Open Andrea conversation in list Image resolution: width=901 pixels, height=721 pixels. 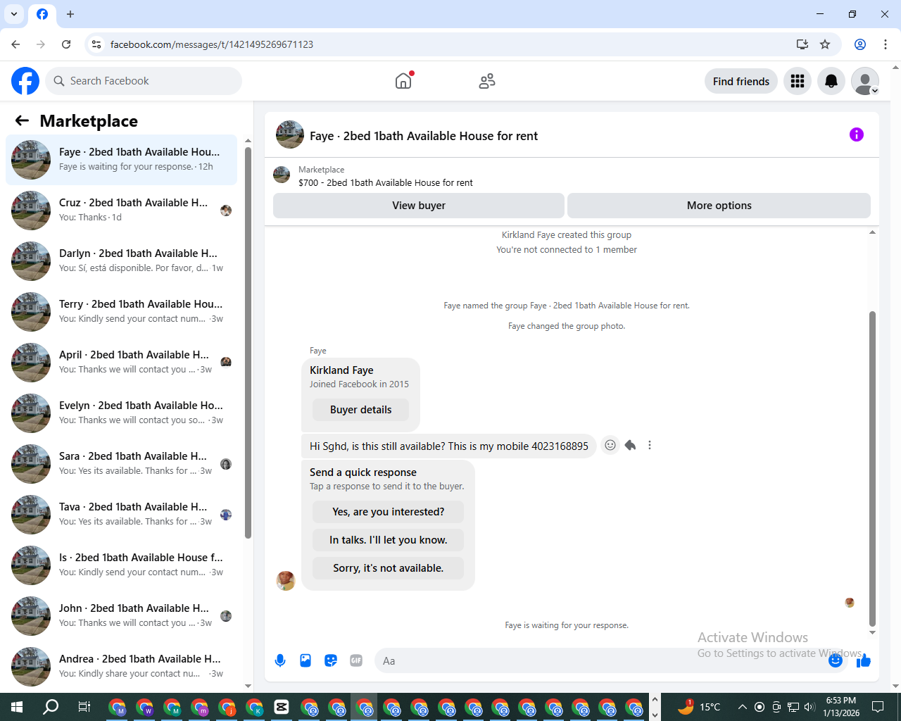click(121, 667)
